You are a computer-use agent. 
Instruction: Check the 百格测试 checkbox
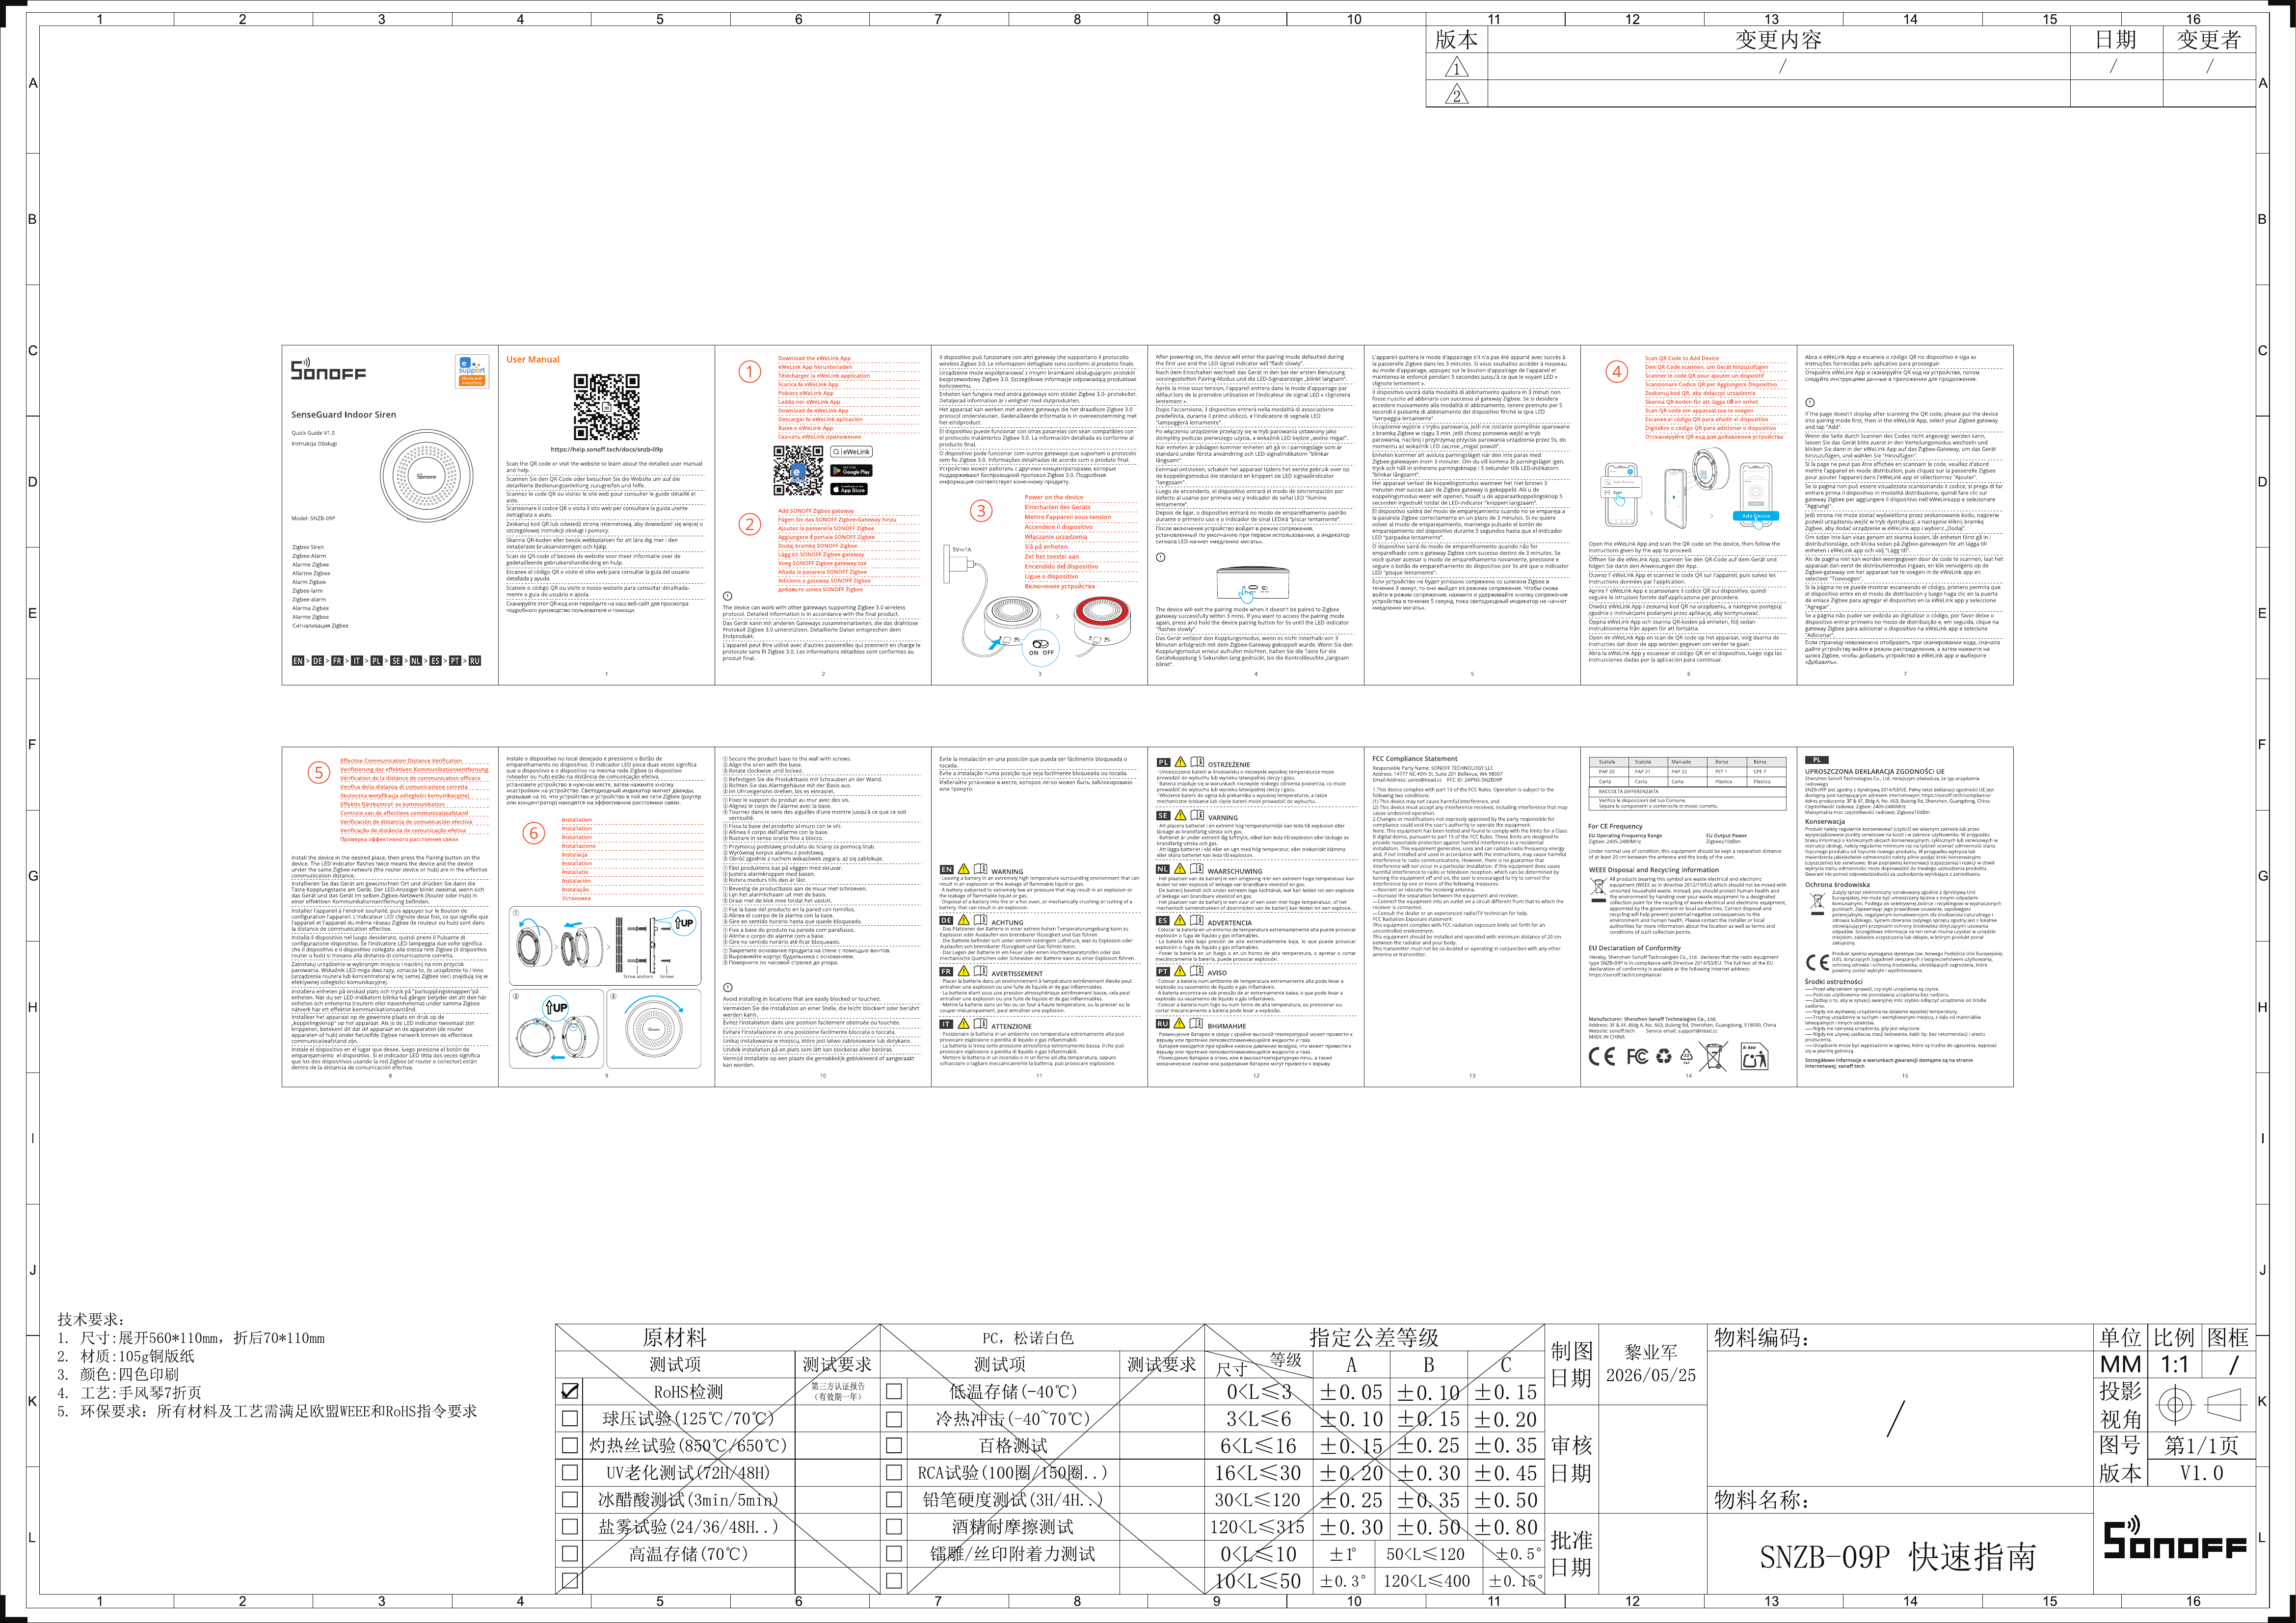pyautogui.click(x=894, y=1445)
